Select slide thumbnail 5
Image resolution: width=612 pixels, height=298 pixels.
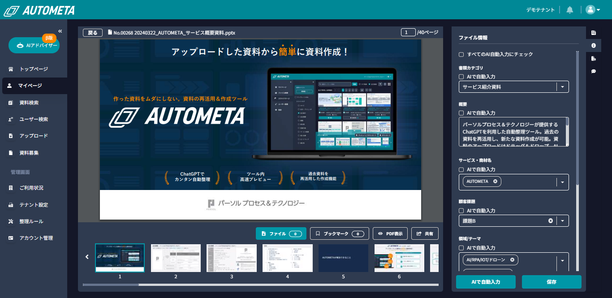pos(343,258)
